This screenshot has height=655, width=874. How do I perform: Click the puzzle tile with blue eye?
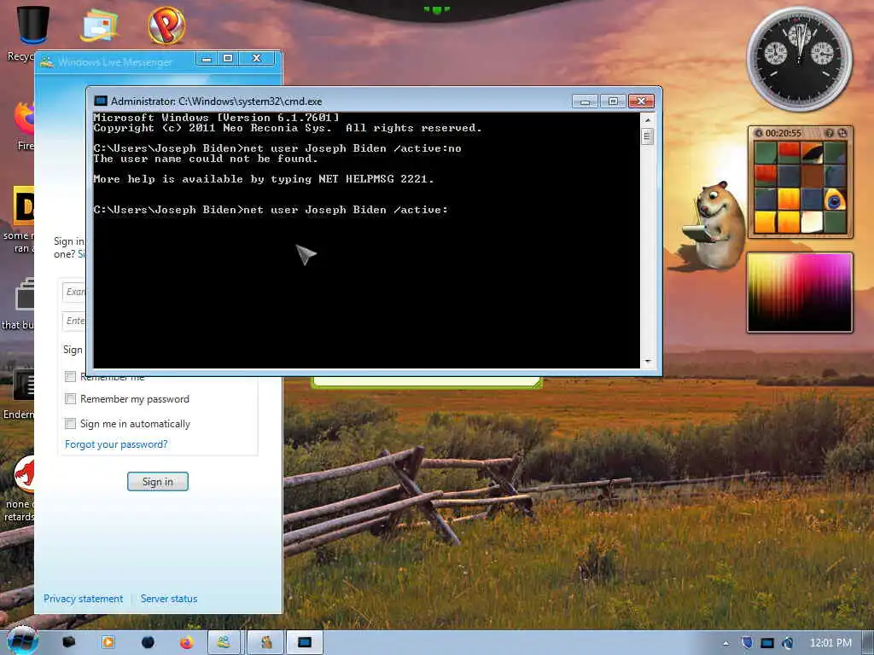[x=835, y=200]
